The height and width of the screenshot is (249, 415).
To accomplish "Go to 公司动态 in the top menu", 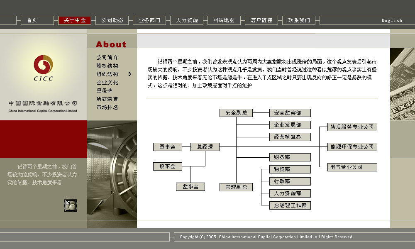I will point(112,20).
